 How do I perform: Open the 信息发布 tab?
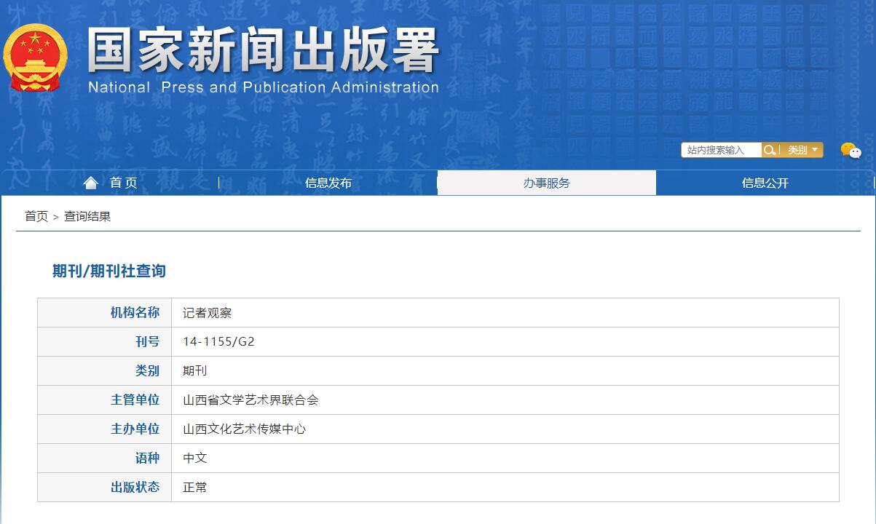click(328, 183)
